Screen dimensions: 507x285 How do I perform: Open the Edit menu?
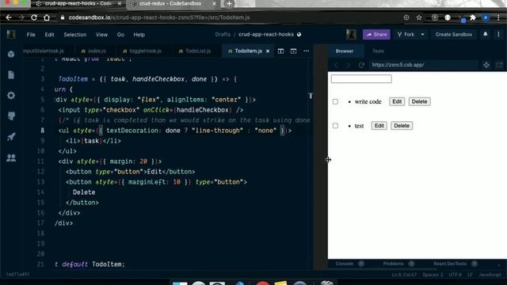(x=49, y=35)
